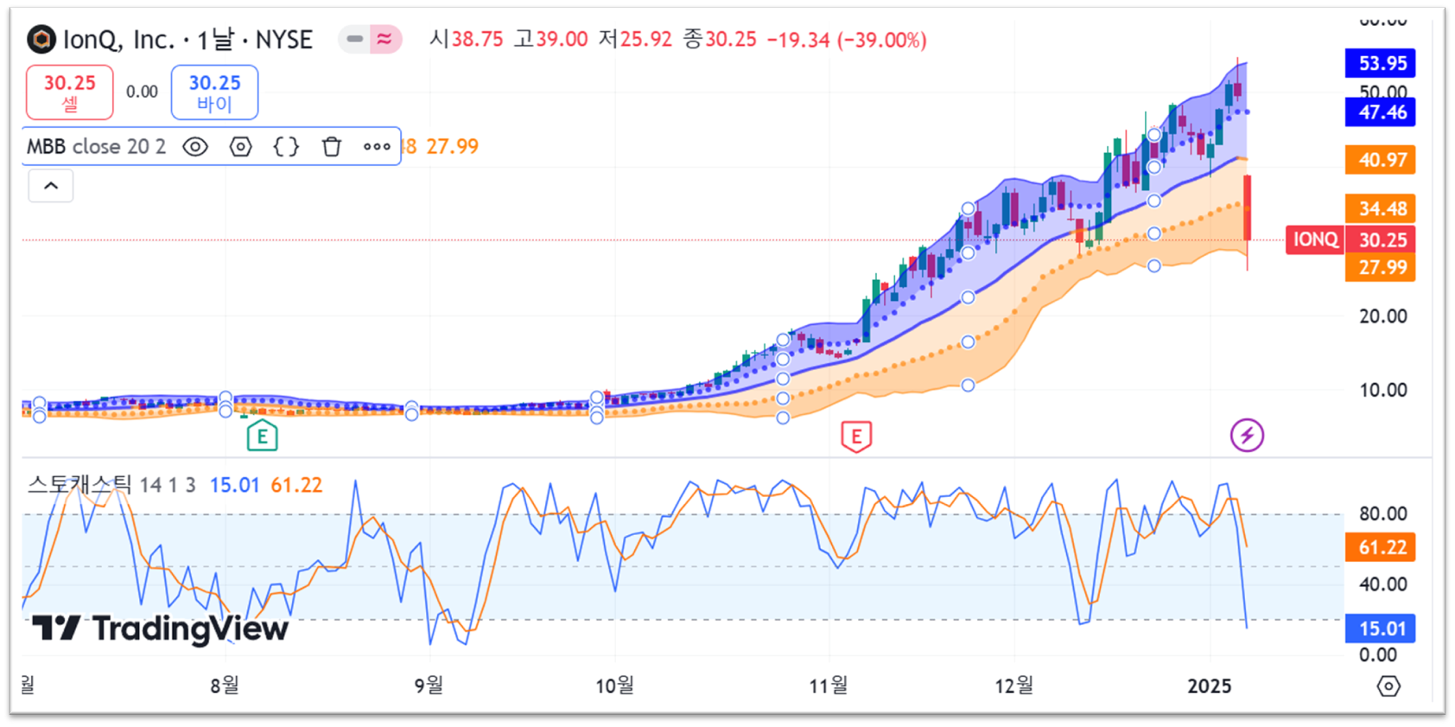1455x727 pixels.
Task: Select the MBB close 20 2 indicator title
Action: pyautogui.click(x=97, y=146)
